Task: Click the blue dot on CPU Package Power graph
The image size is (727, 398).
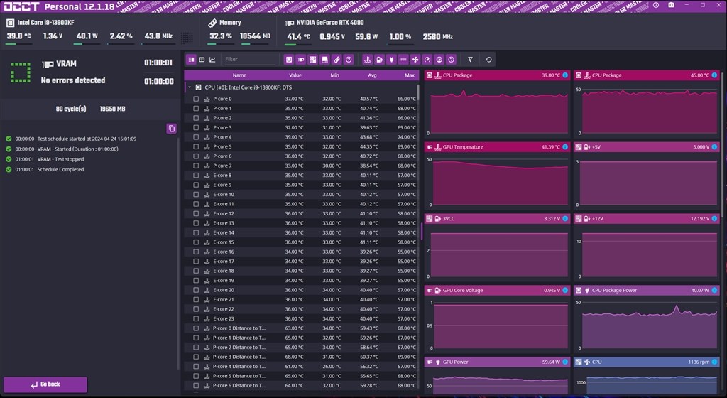Action: coord(714,291)
